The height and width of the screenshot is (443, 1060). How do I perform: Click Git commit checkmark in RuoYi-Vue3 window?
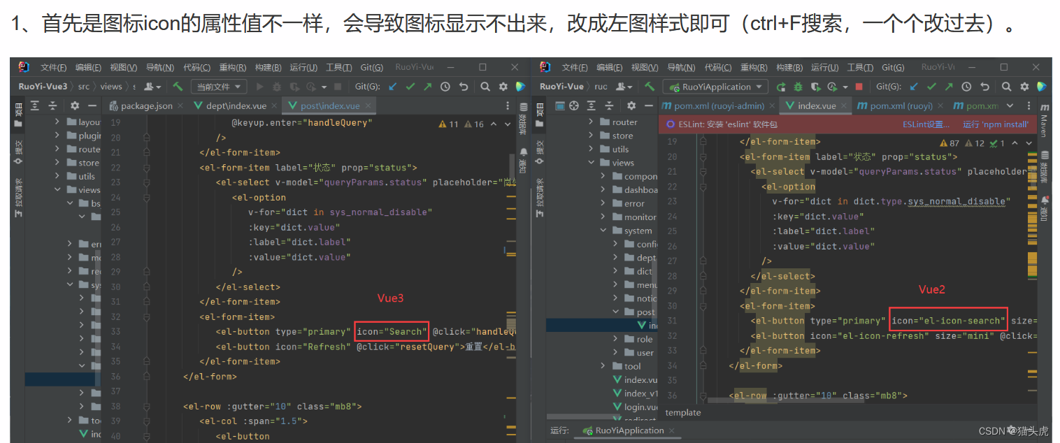[410, 87]
